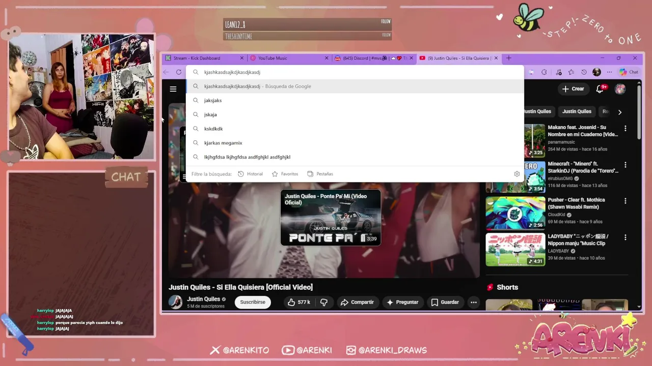Open the browser three-dot settings menu
Screen dimensions: 652x366
click(609, 72)
